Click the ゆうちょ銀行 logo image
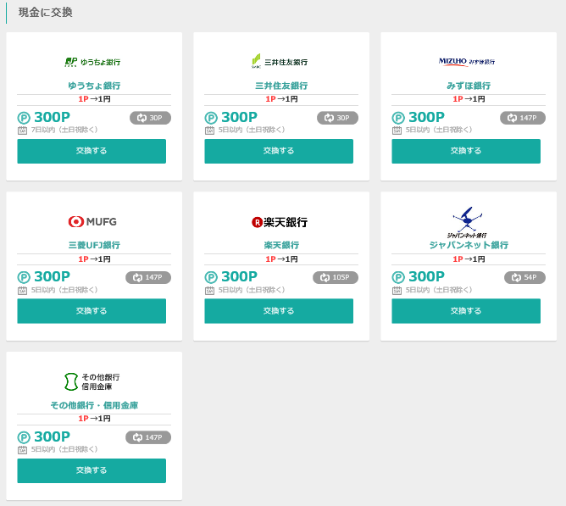The width and height of the screenshot is (566, 506). point(92,62)
